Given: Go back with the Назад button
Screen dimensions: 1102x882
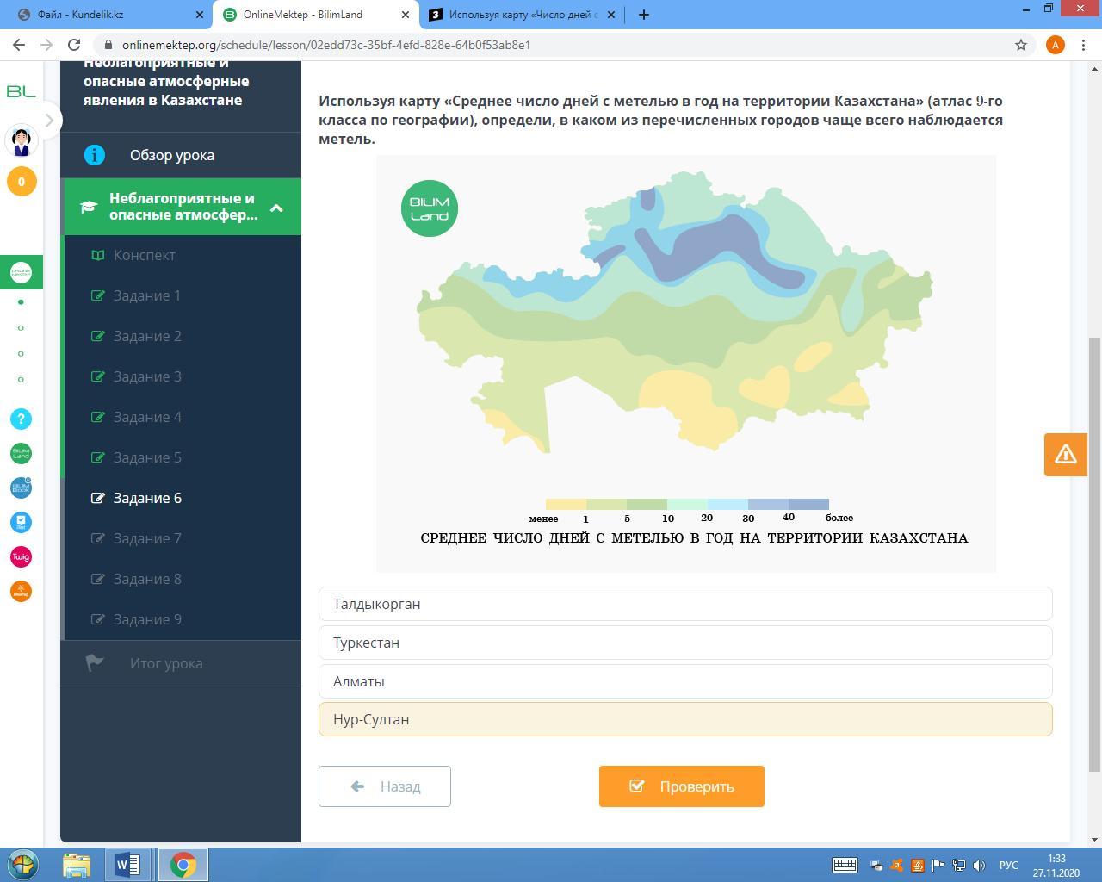Looking at the screenshot, I should tap(385, 786).
